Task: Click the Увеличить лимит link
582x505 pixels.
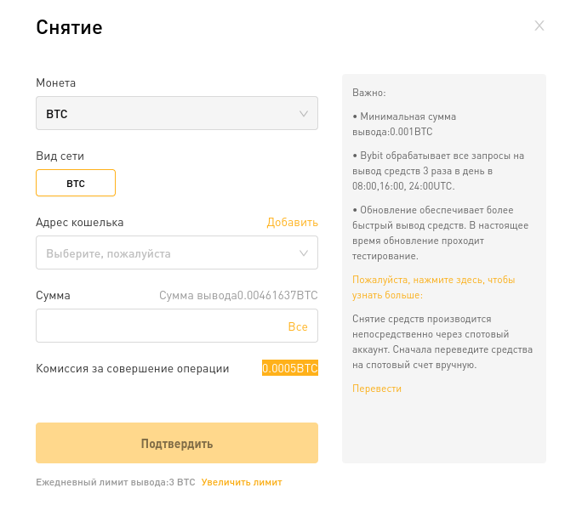Action: tap(241, 482)
